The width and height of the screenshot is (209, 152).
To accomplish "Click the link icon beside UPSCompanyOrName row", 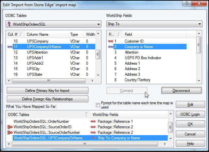I will [10, 47].
